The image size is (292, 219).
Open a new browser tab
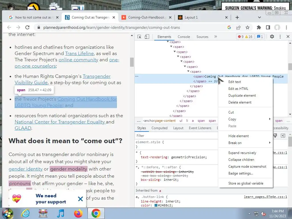(x=237, y=17)
